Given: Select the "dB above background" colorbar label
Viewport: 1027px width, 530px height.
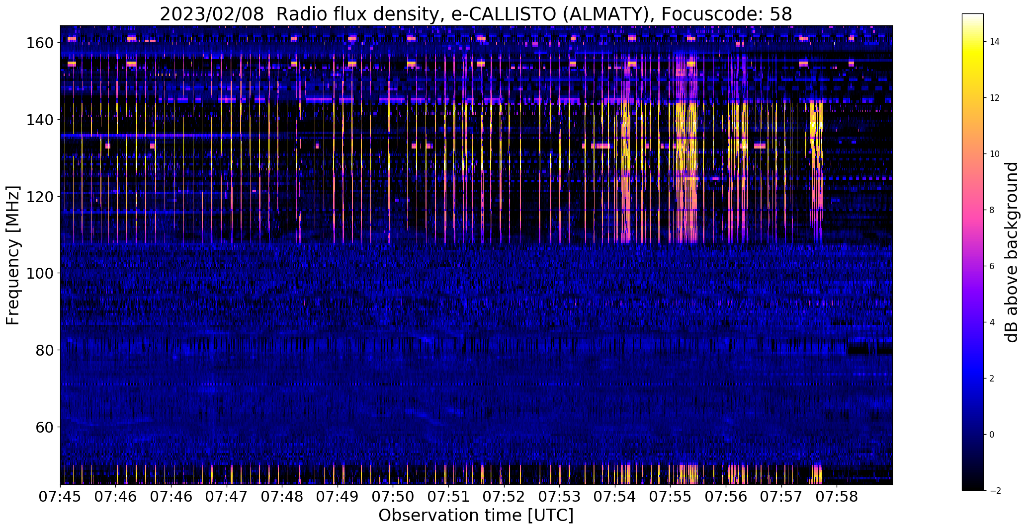Looking at the screenshot, I should (x=1012, y=252).
